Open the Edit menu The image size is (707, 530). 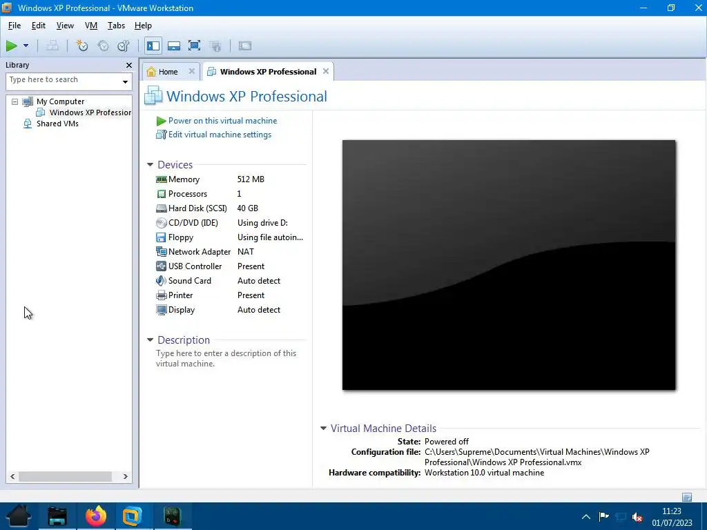click(x=39, y=26)
